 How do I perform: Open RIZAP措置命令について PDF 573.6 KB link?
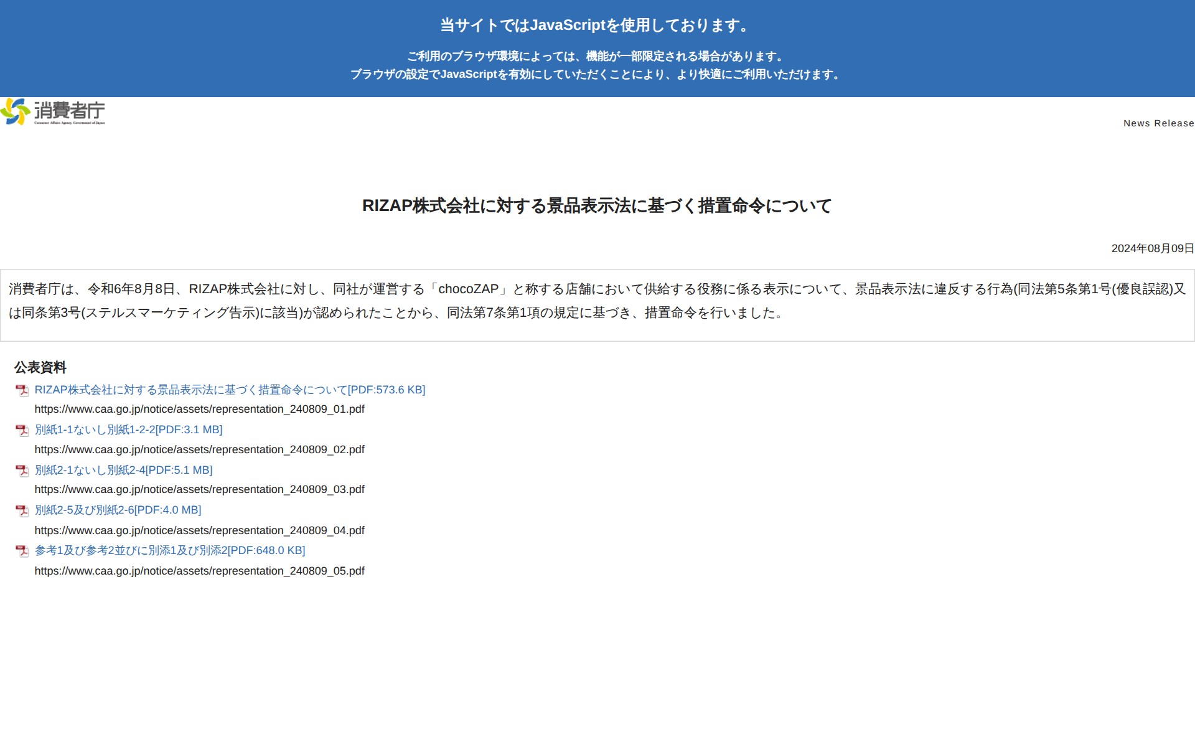tap(230, 390)
